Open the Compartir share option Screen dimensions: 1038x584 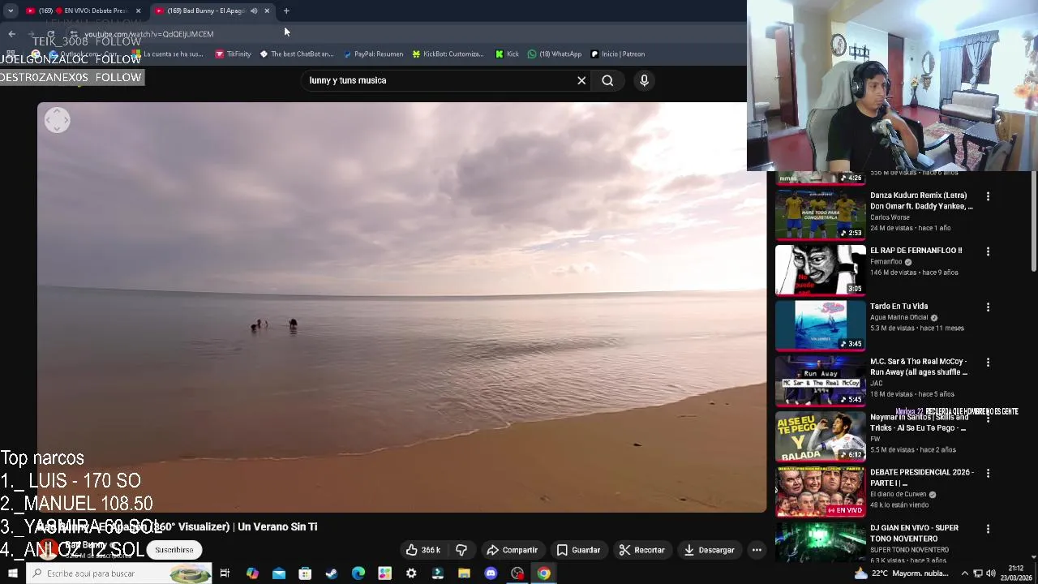coord(512,550)
